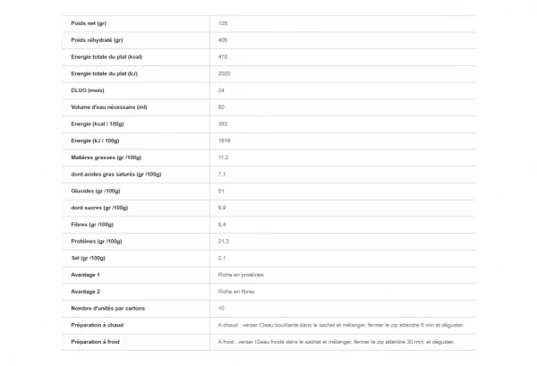
Task: Select the "Nombre d'unités par cartons" label
Action: click(x=109, y=308)
